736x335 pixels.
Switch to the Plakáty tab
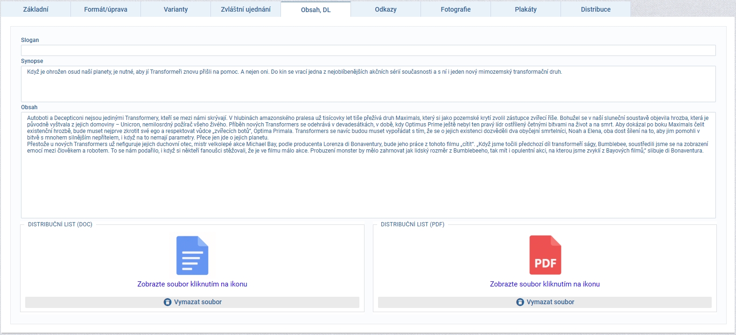(526, 9)
